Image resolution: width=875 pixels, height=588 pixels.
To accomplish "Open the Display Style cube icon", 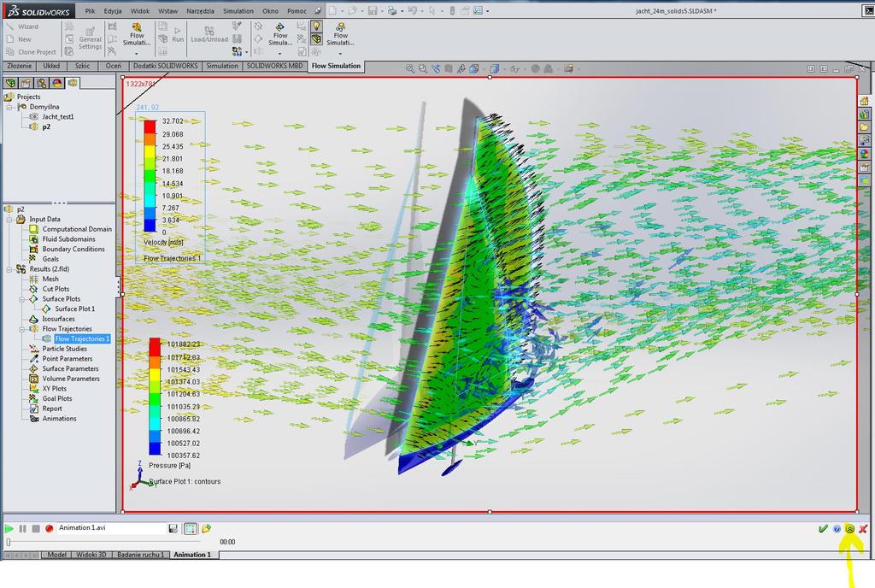I will [495, 68].
